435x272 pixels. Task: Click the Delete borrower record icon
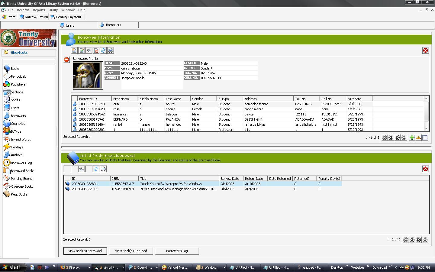[x=96, y=50]
